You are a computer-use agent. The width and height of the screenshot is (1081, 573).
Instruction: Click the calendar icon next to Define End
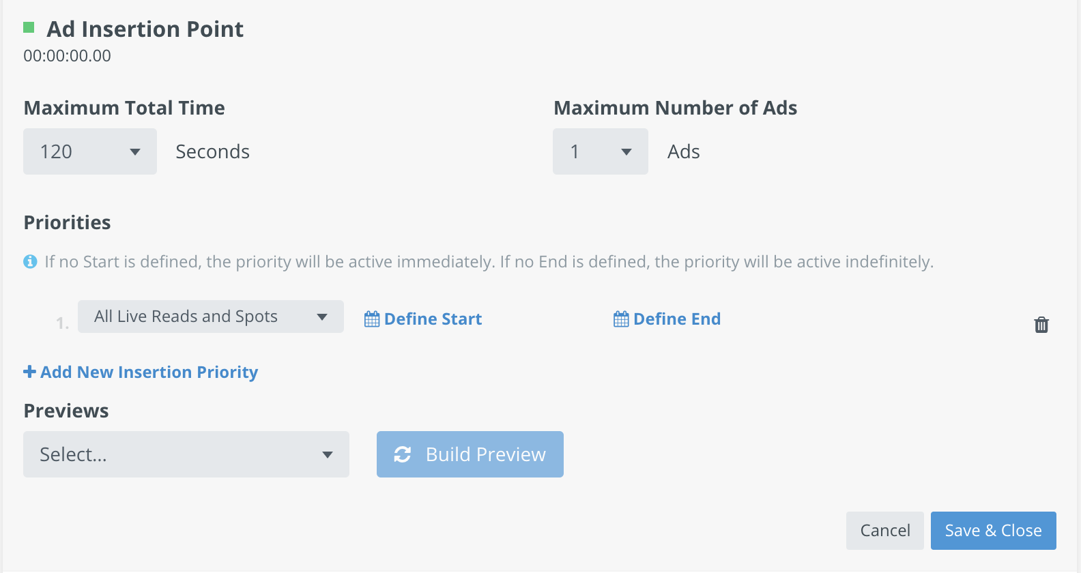(621, 319)
